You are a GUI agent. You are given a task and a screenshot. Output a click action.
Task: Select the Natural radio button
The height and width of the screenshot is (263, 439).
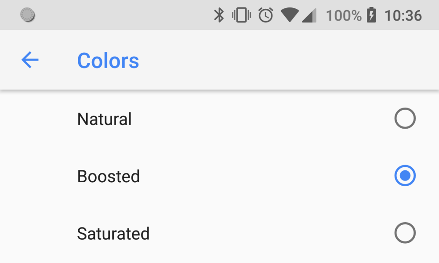click(405, 119)
